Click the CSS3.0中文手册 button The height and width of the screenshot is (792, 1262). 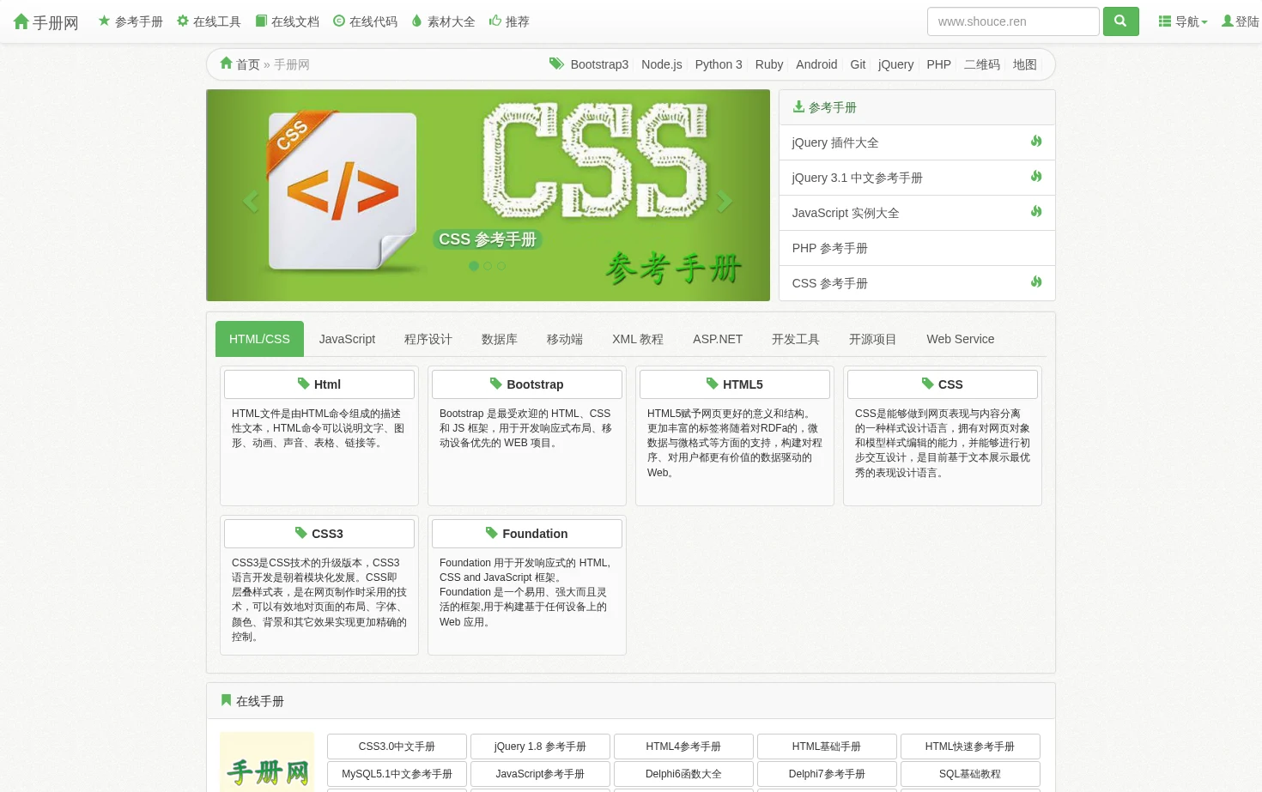click(397, 747)
